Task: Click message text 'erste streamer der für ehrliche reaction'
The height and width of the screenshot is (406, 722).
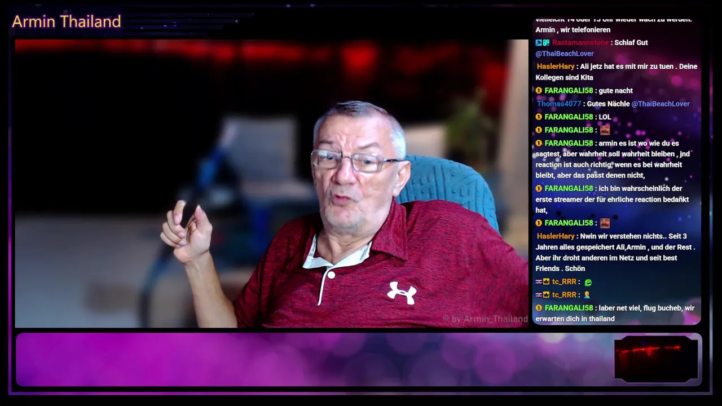Action: click(x=598, y=200)
